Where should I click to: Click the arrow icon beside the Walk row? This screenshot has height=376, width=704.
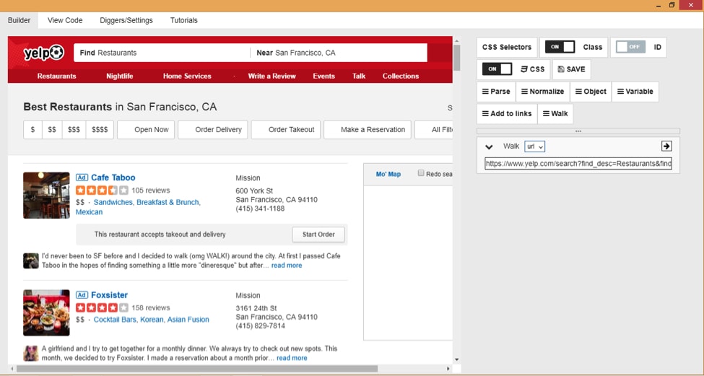tap(666, 146)
